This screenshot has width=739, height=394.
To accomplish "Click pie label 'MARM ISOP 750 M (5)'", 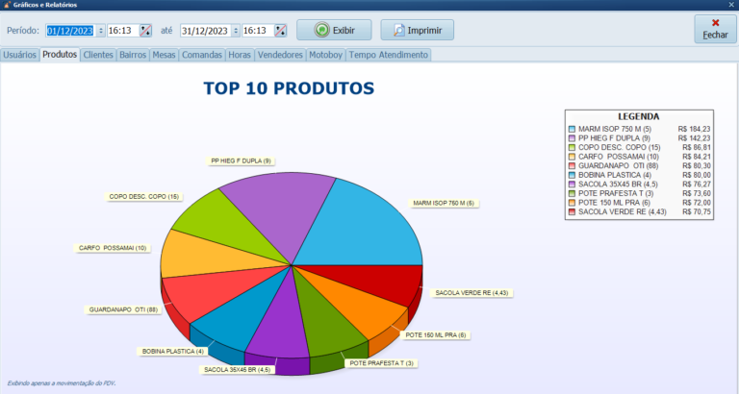I will pyautogui.click(x=444, y=204).
